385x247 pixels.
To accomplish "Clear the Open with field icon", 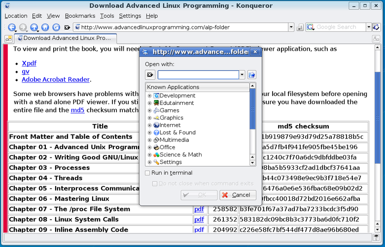I will point(150,75).
